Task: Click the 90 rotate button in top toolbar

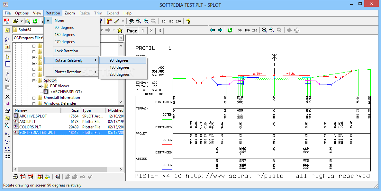Action: 164,22
